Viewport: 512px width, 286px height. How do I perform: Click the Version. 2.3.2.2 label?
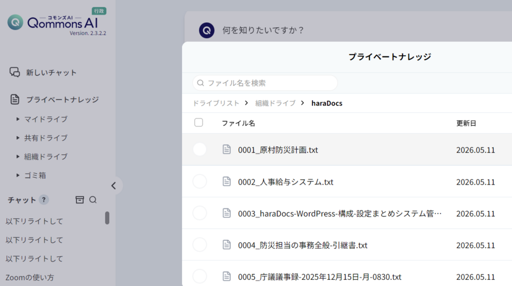(x=88, y=33)
